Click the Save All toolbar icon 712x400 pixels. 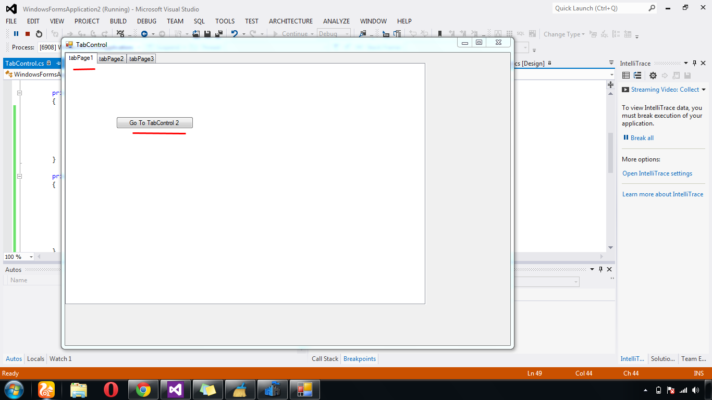click(218, 34)
